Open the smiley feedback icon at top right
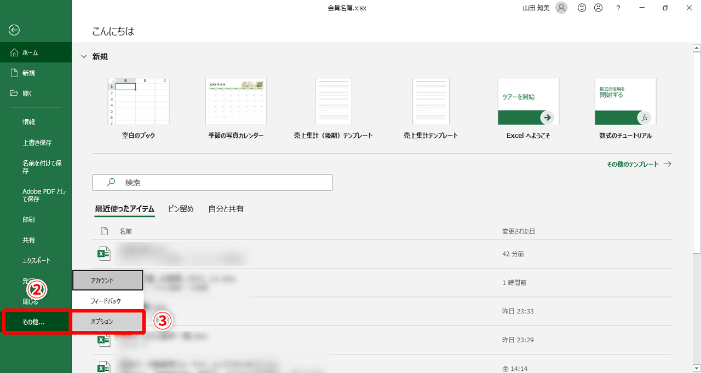The width and height of the screenshot is (701, 373). click(x=582, y=8)
